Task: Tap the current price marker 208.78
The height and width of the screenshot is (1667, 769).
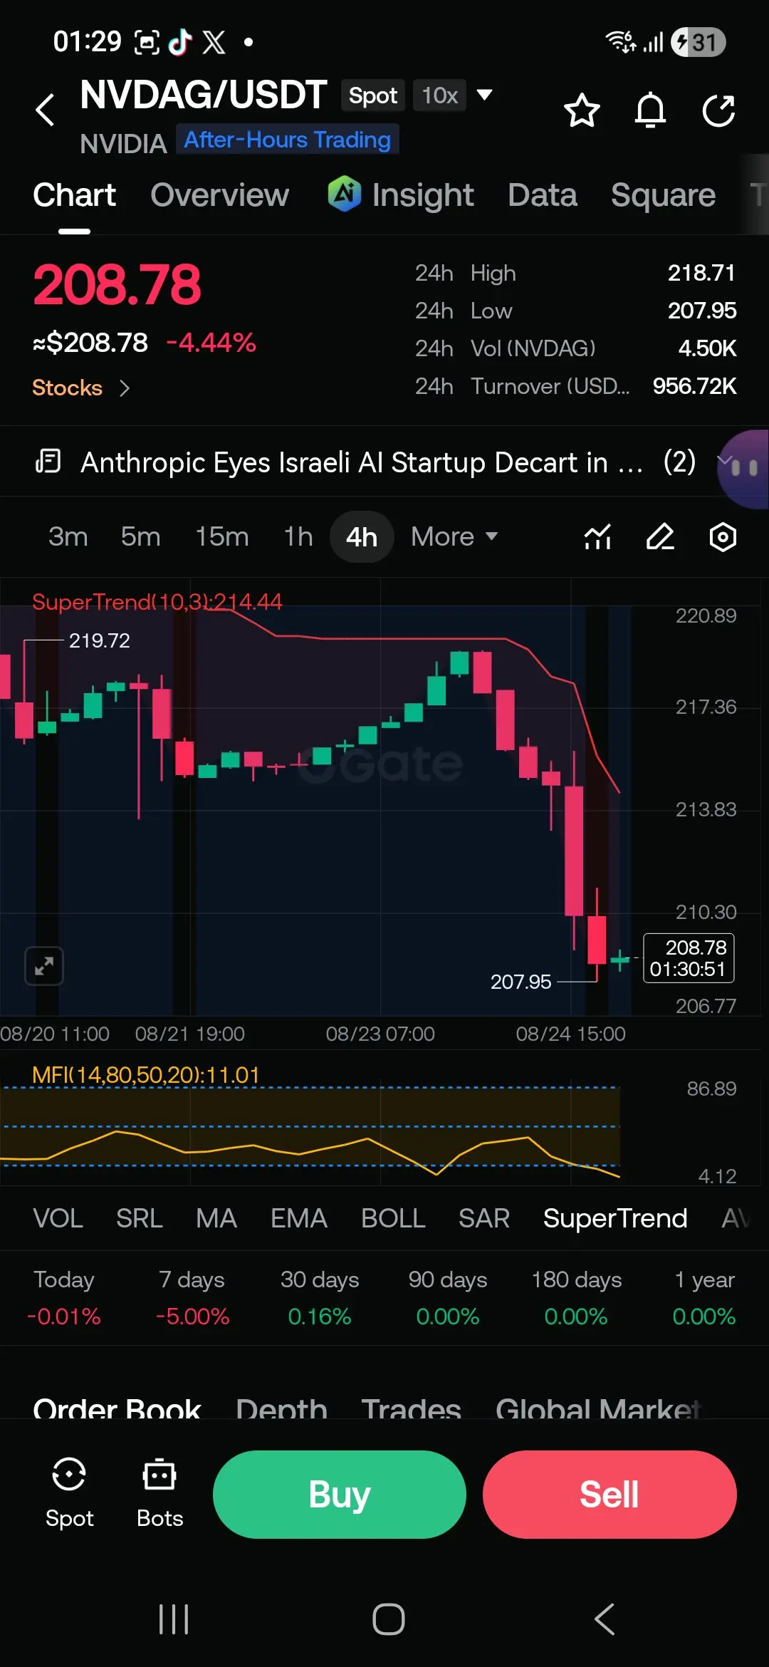Action: [689, 958]
